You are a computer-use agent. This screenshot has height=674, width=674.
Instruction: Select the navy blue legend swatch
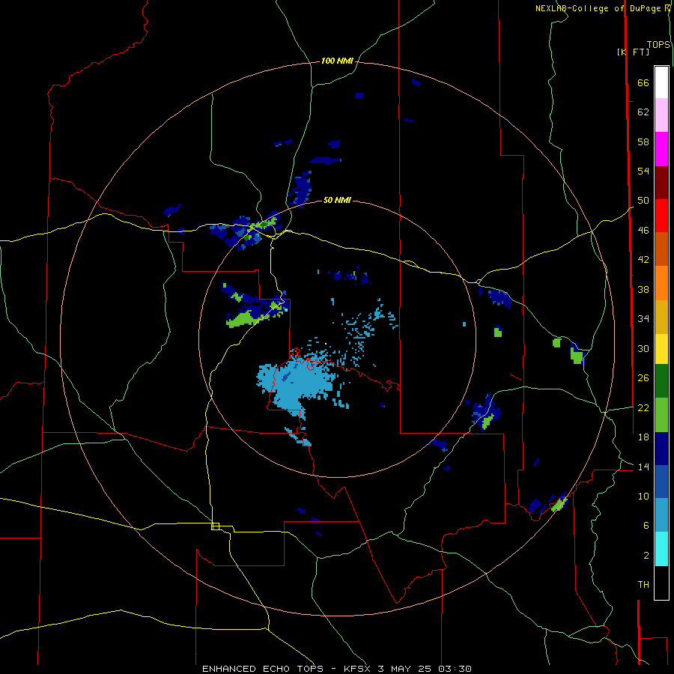coord(661,449)
